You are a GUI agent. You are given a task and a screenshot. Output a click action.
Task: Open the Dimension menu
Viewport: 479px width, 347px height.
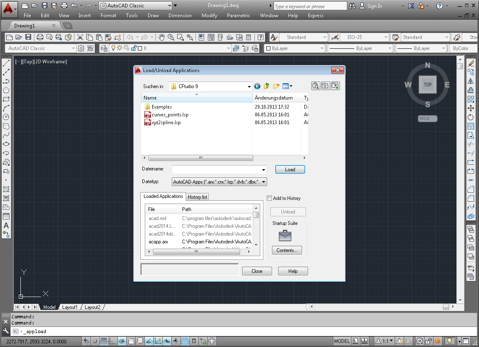(x=180, y=16)
